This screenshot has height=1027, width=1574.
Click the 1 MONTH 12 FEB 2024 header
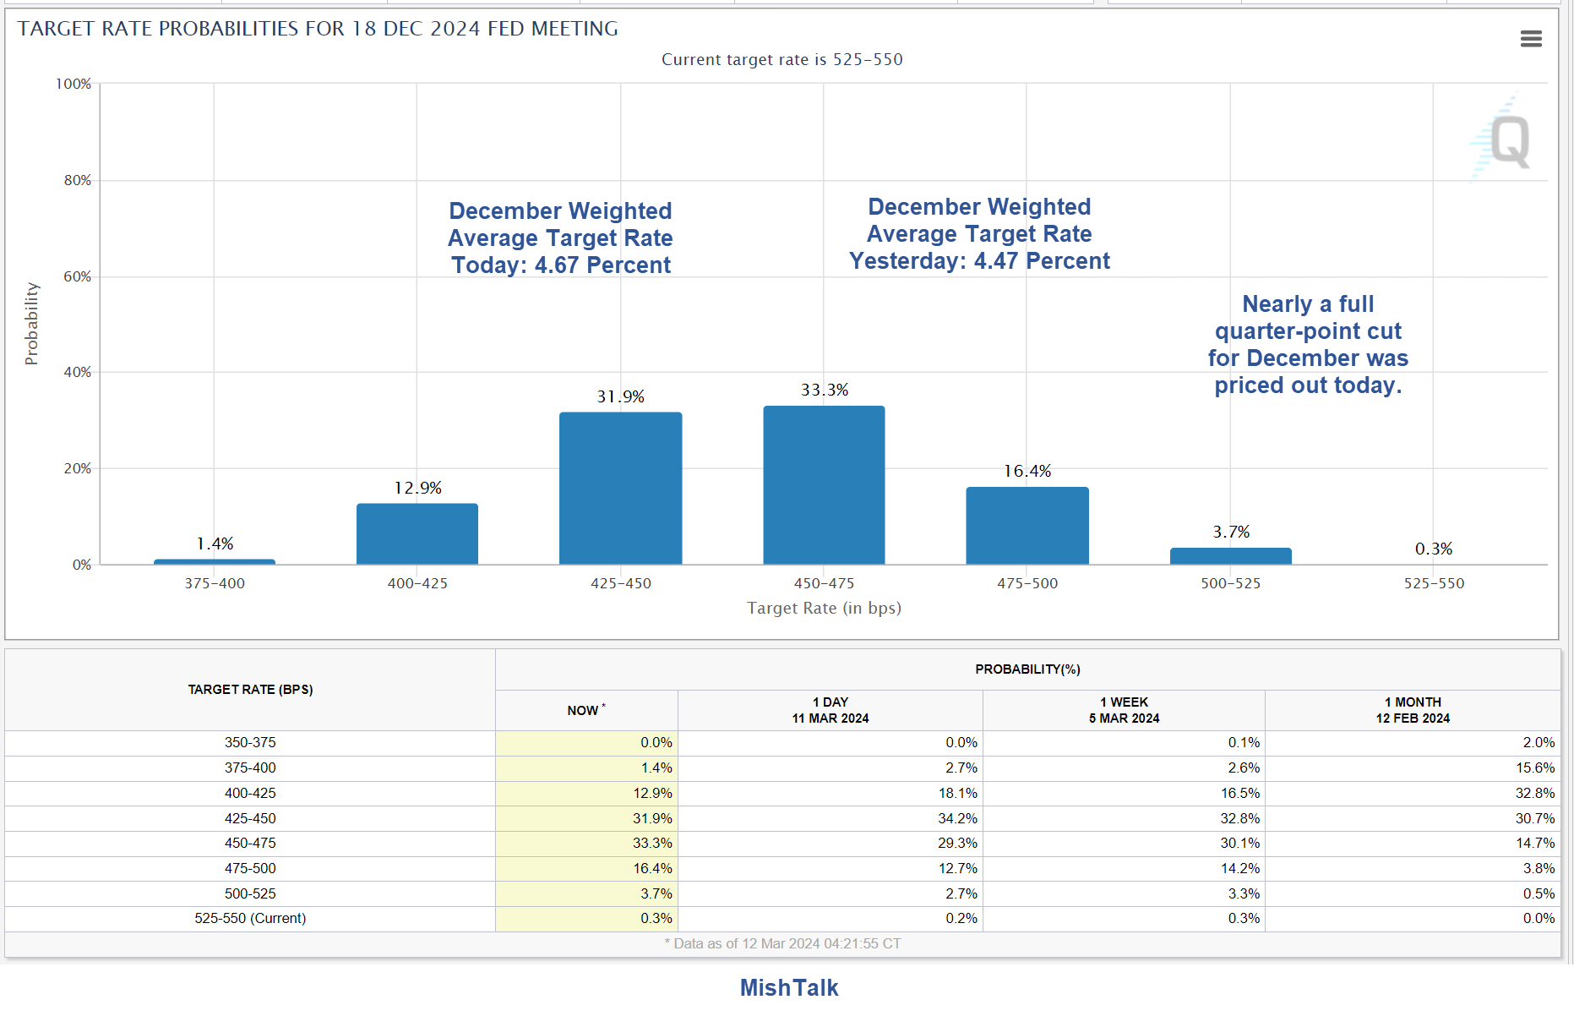1412,710
